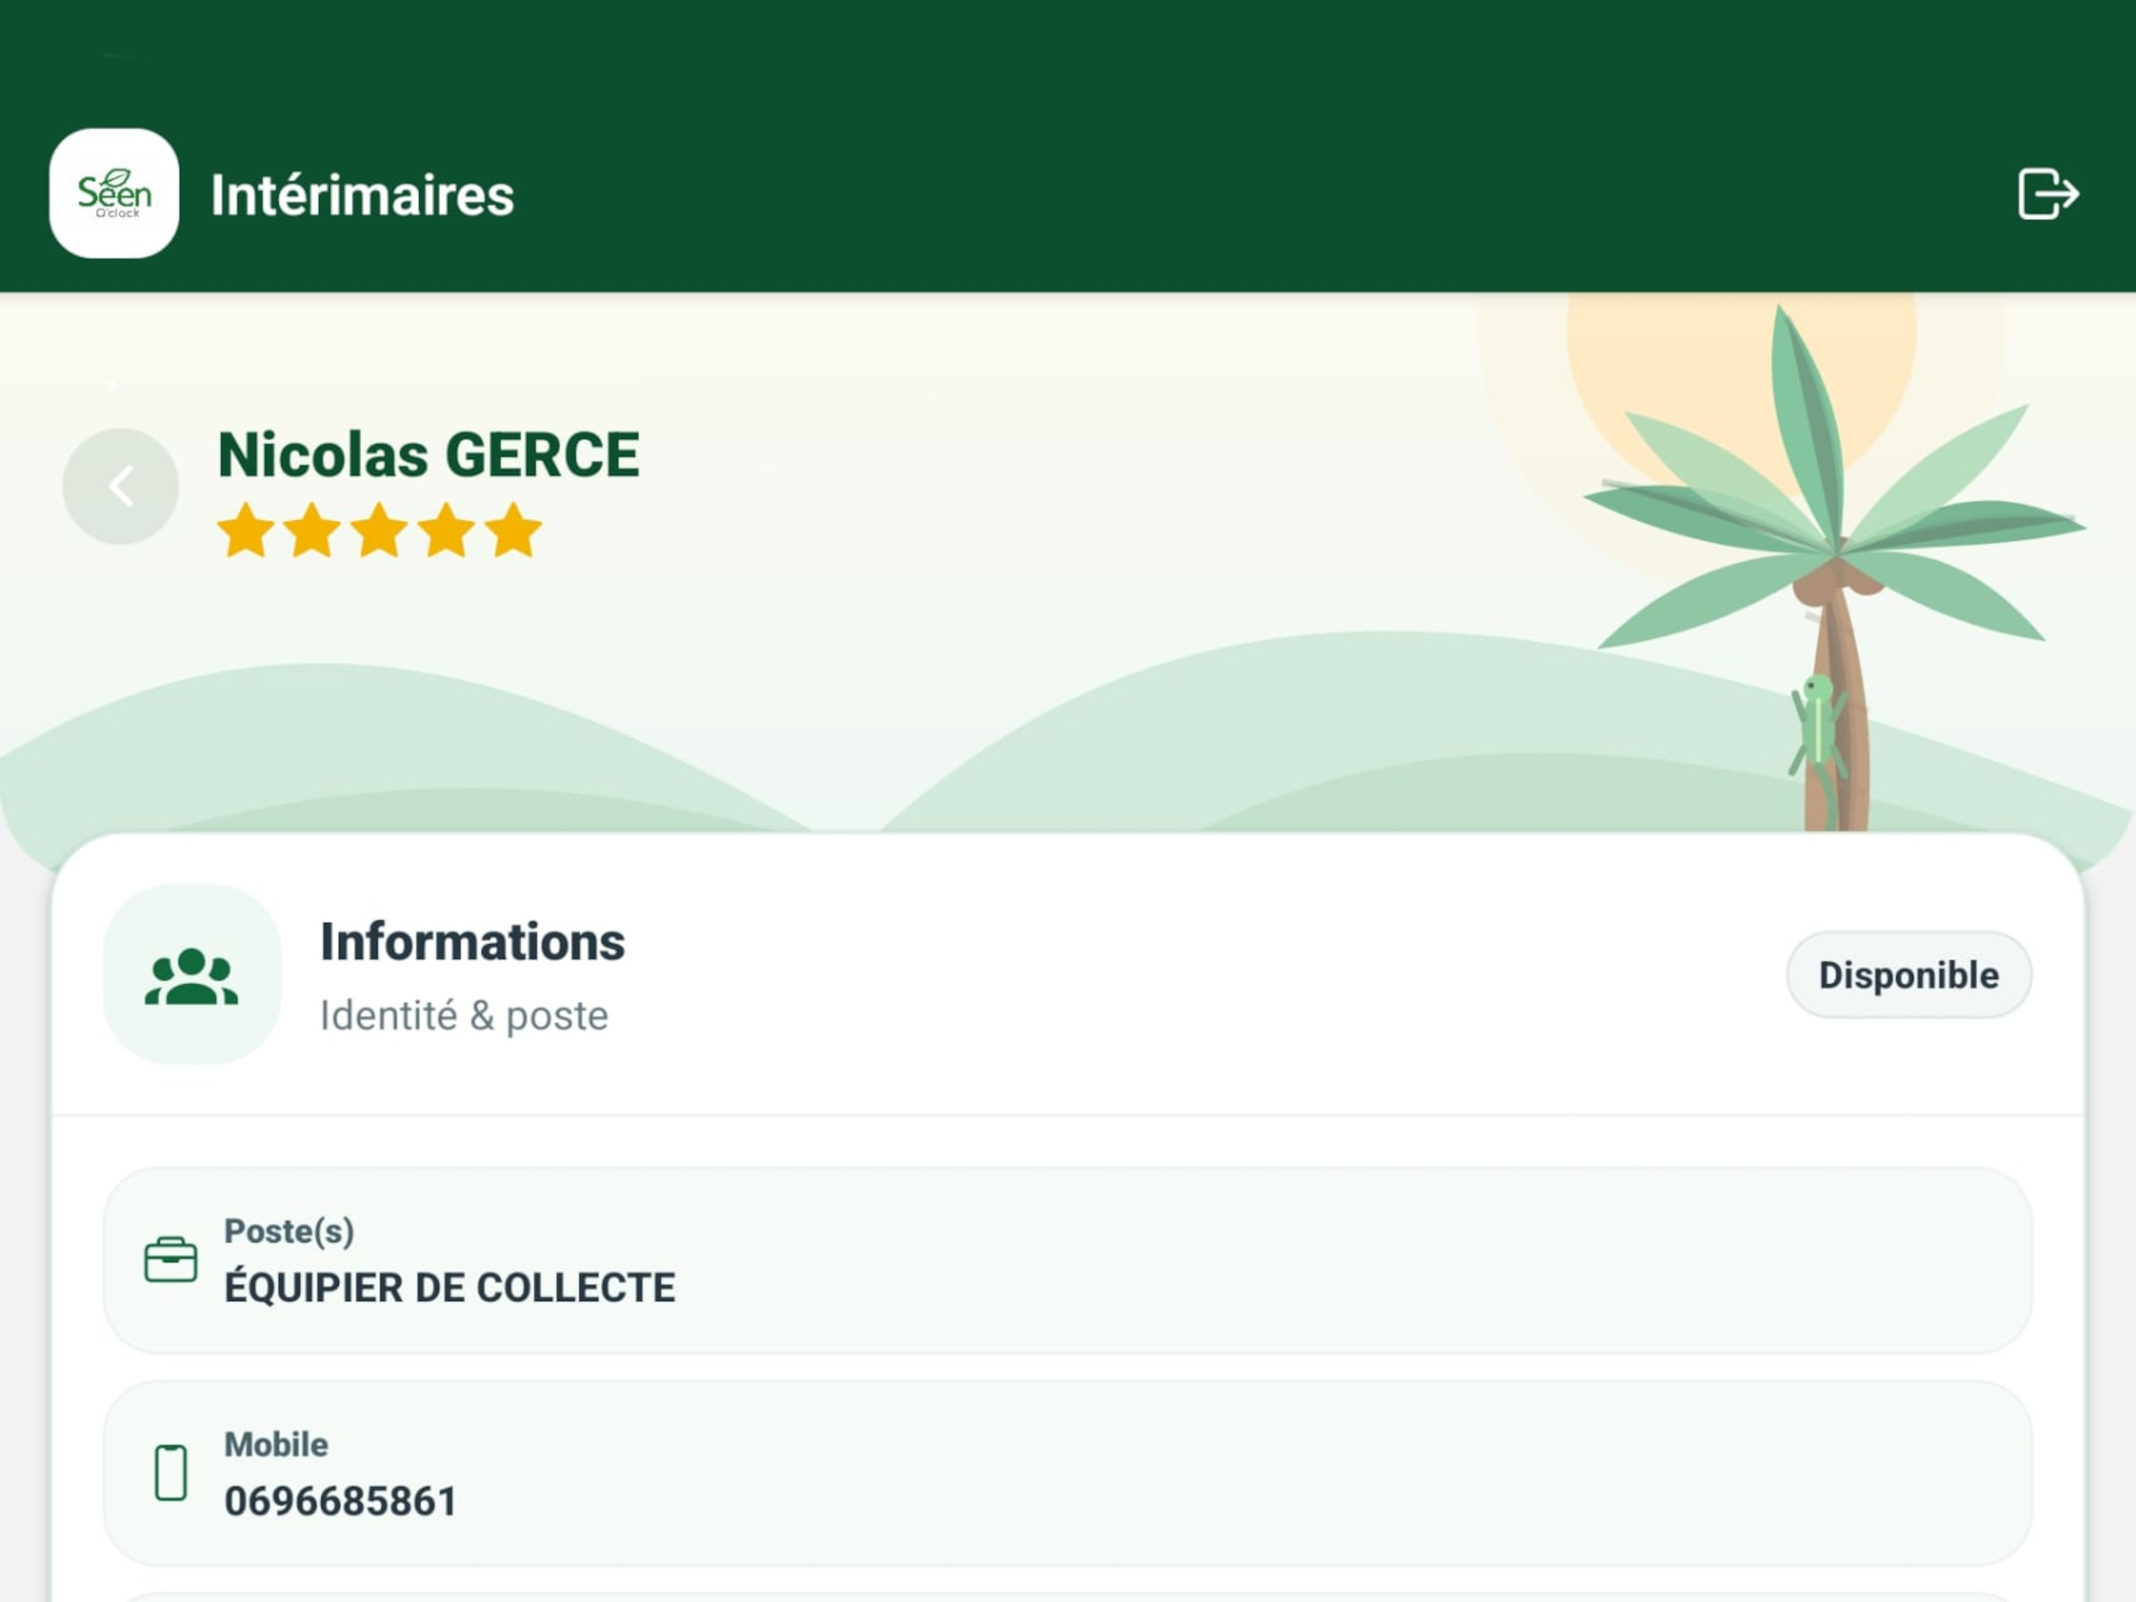Select the mobile number 0696685861
Screen dimensions: 2136x1602
(x=341, y=1502)
